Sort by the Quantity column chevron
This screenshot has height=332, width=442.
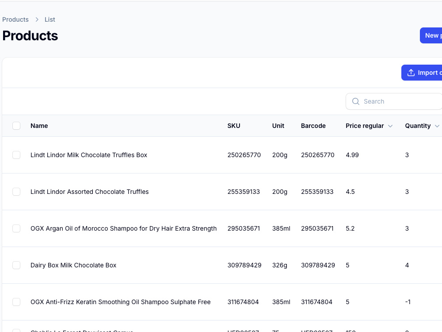coord(437,126)
